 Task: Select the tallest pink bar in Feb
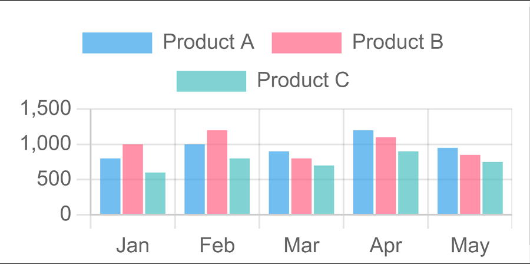pos(217,172)
